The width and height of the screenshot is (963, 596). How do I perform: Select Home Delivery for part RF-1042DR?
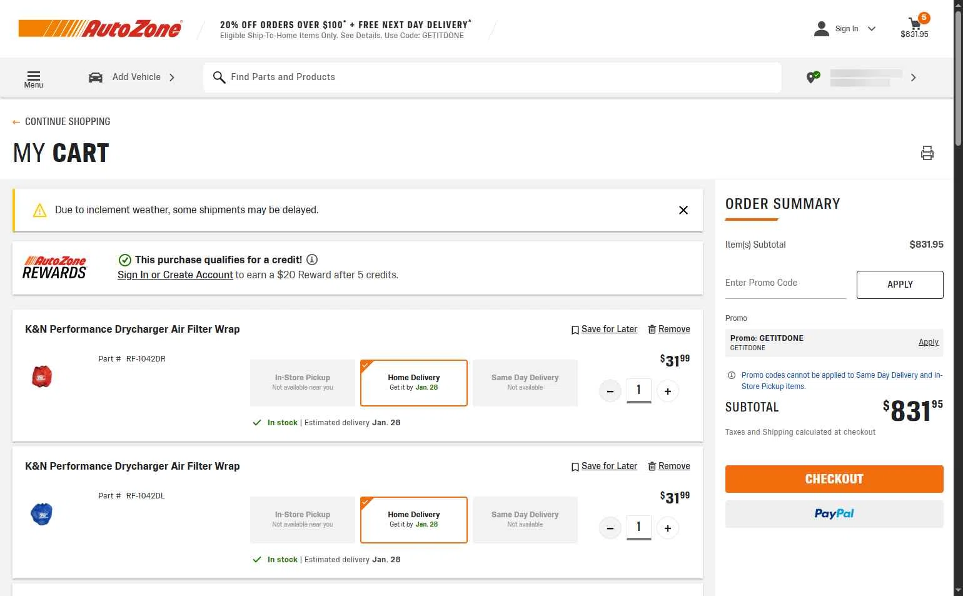[413, 383]
